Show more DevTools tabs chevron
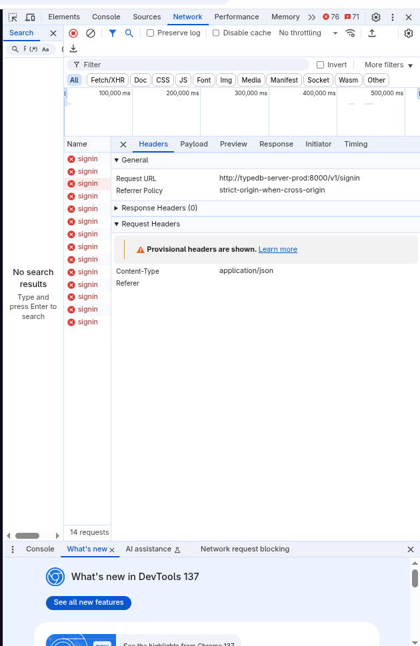The image size is (420, 646). tap(312, 17)
